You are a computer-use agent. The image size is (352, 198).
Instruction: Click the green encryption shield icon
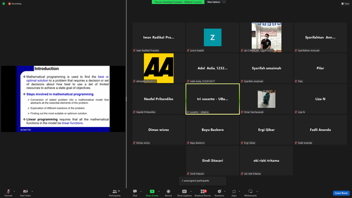pos(4,4)
